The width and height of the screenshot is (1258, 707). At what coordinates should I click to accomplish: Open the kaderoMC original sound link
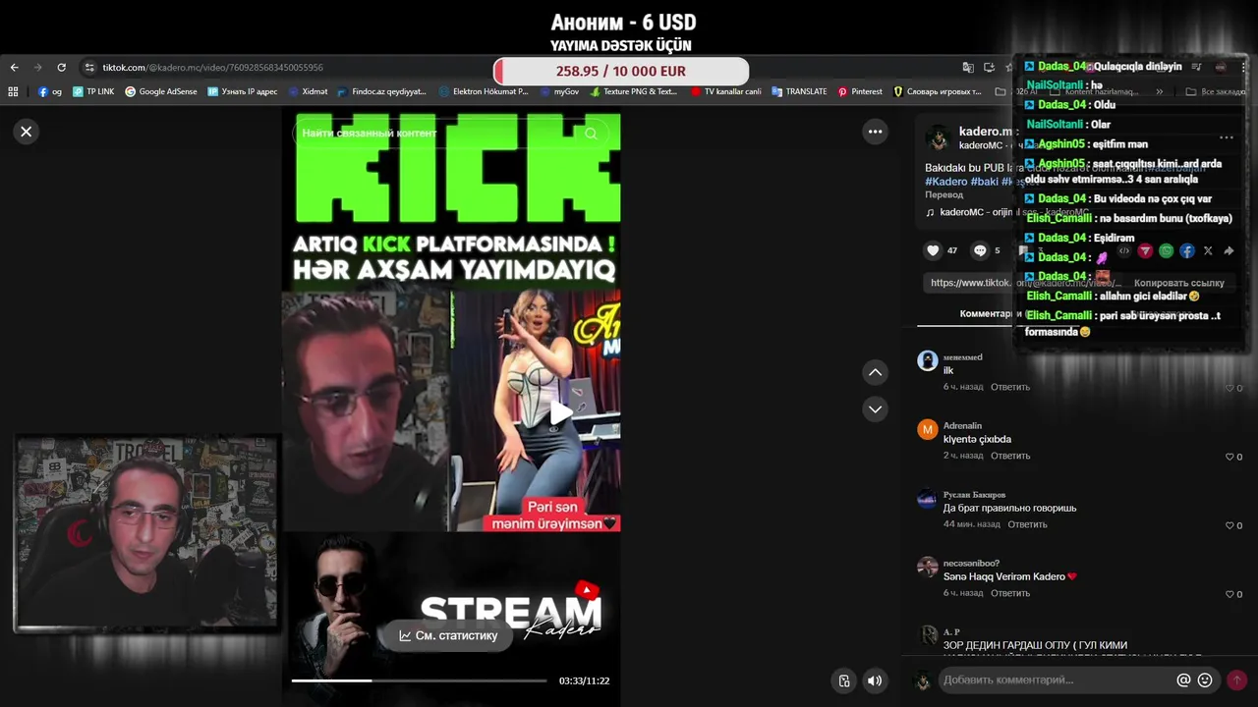pyautogui.click(x=1010, y=212)
